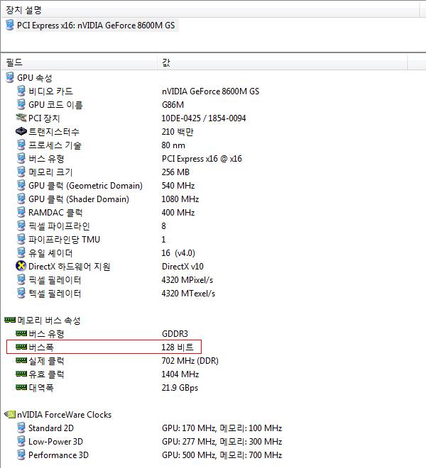Image resolution: width=426 pixels, height=468 pixels.
Task: Click the value 256 MB
Action: click(x=175, y=172)
